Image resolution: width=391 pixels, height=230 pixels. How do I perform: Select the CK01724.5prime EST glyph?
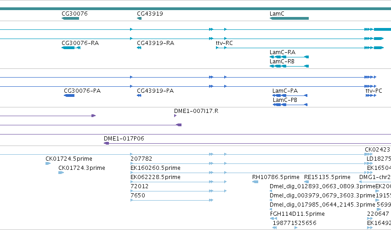pyautogui.click(x=48, y=163)
